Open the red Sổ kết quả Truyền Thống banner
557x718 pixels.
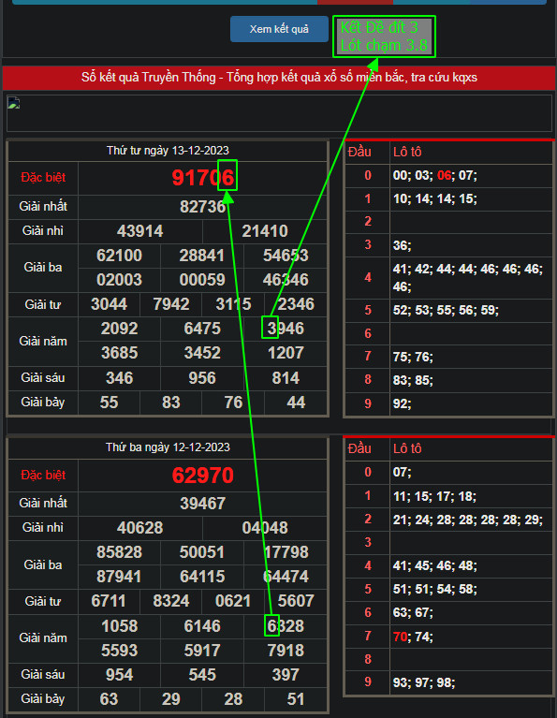[x=279, y=77]
